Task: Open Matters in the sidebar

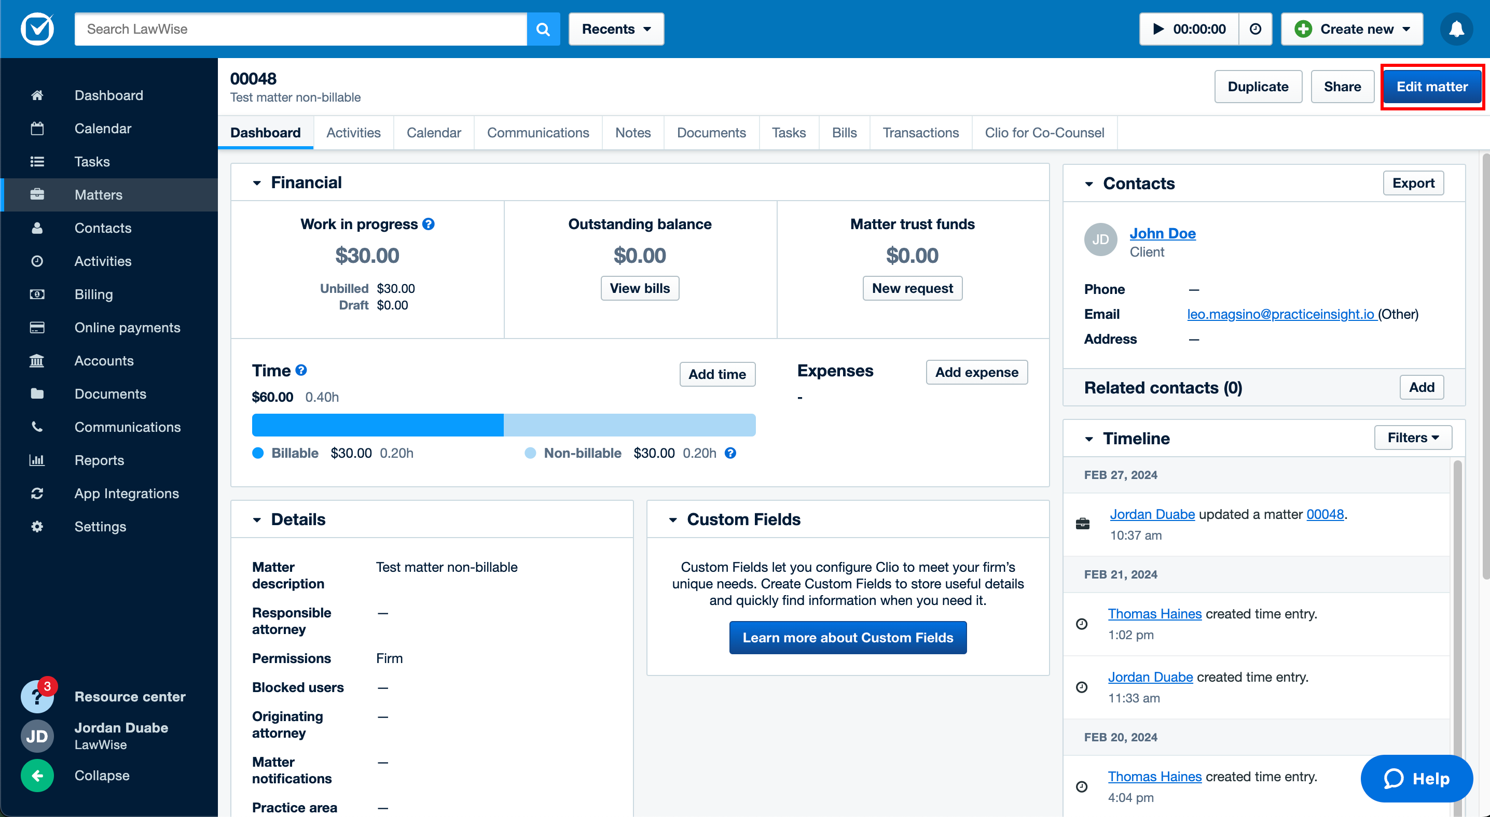Action: [109, 195]
